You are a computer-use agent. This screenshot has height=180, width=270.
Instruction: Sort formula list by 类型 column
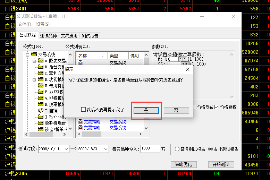[x=118, y=55]
